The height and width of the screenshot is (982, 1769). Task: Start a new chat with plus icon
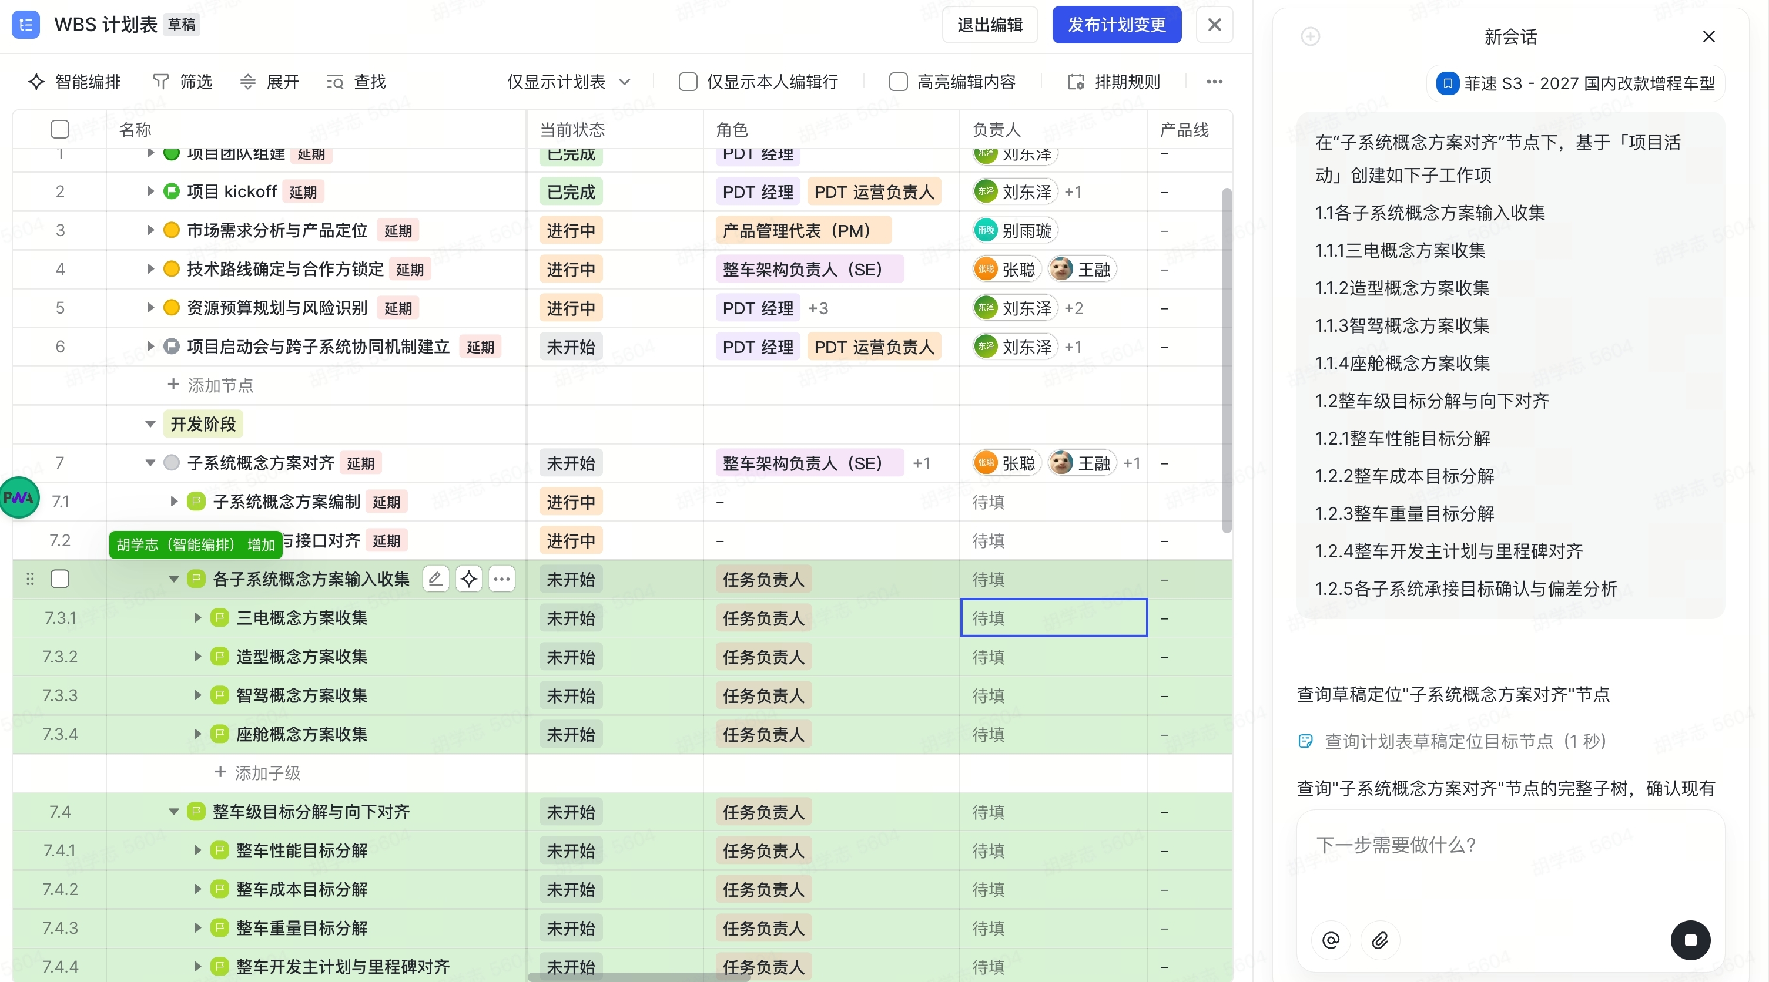pyautogui.click(x=1310, y=36)
